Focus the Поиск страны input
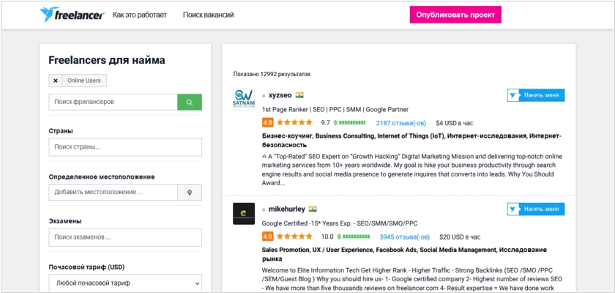The height and width of the screenshot is (293, 615). (125, 147)
